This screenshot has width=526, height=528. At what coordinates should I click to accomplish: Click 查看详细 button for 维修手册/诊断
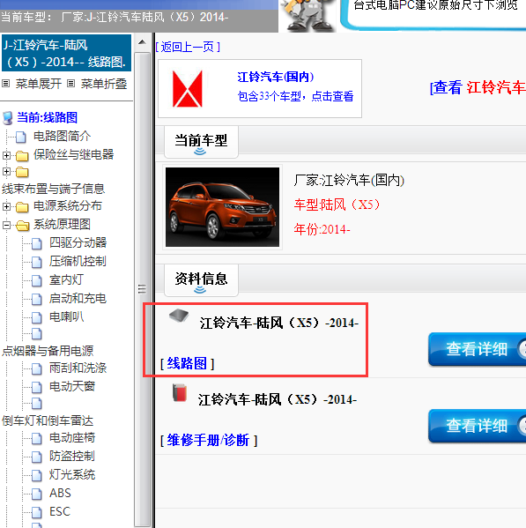click(477, 425)
